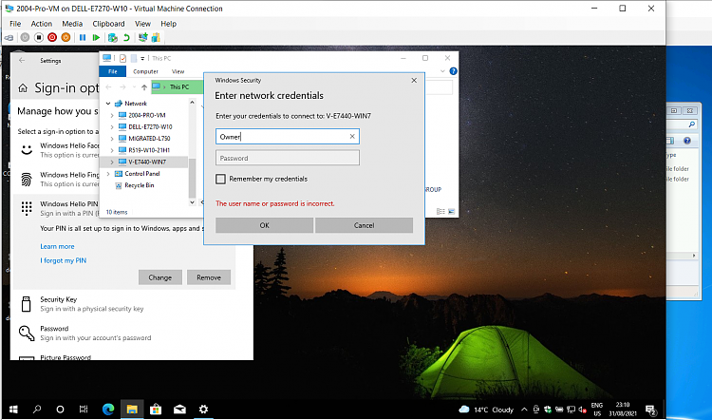Expand the 2004-PRO-VM tree node
The image size is (712, 420).
tap(112, 116)
